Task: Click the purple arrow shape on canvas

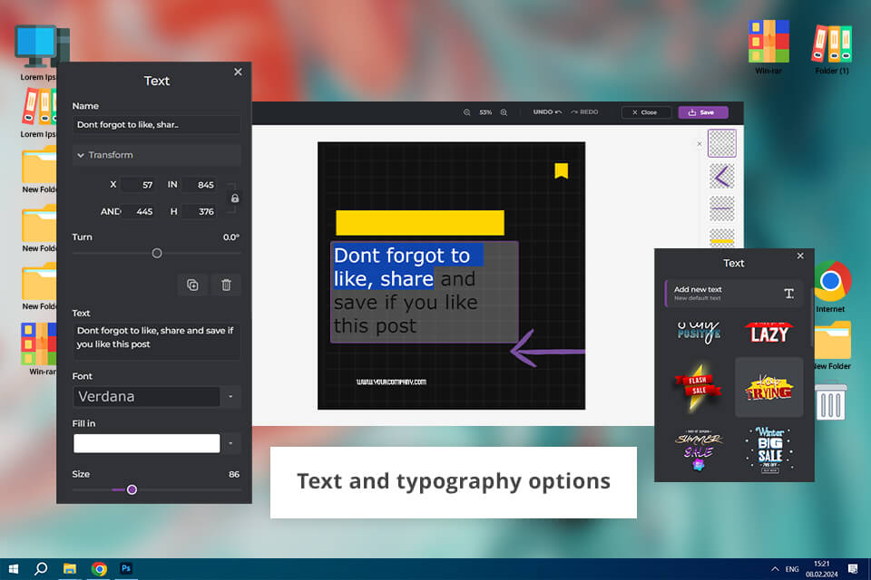Action: tap(548, 349)
